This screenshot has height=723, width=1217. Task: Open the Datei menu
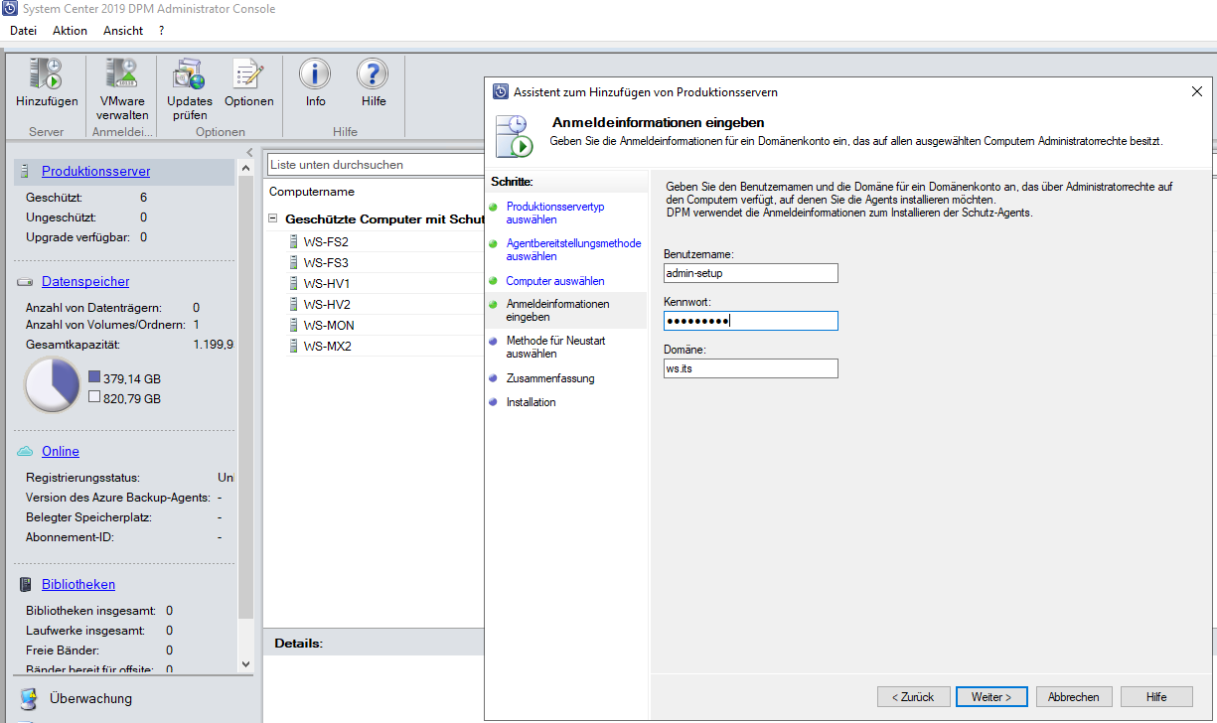(23, 31)
